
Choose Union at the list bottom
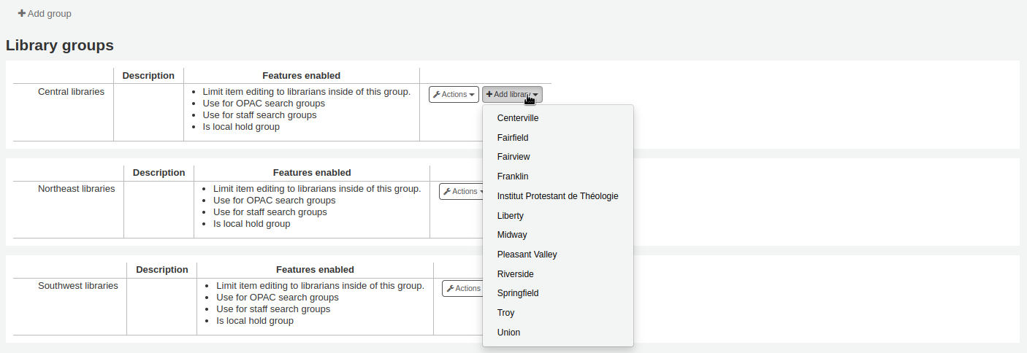coord(508,333)
